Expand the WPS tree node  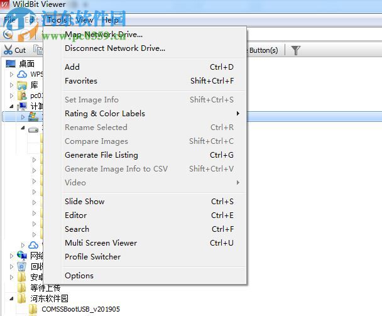11,74
